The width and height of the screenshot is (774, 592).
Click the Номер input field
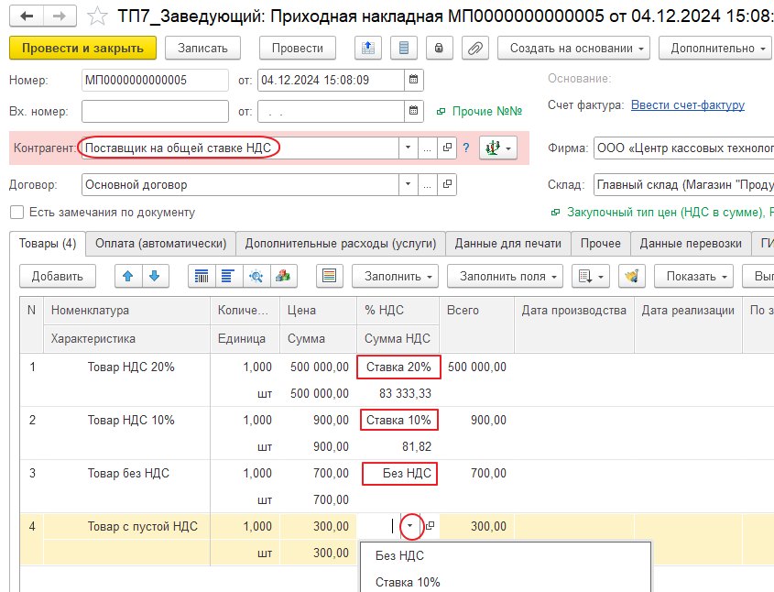coord(155,80)
